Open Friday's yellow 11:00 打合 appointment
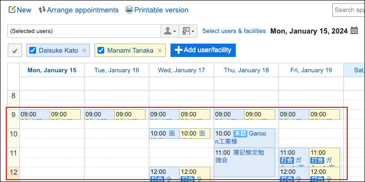The image size is (365, 182). click(x=324, y=157)
